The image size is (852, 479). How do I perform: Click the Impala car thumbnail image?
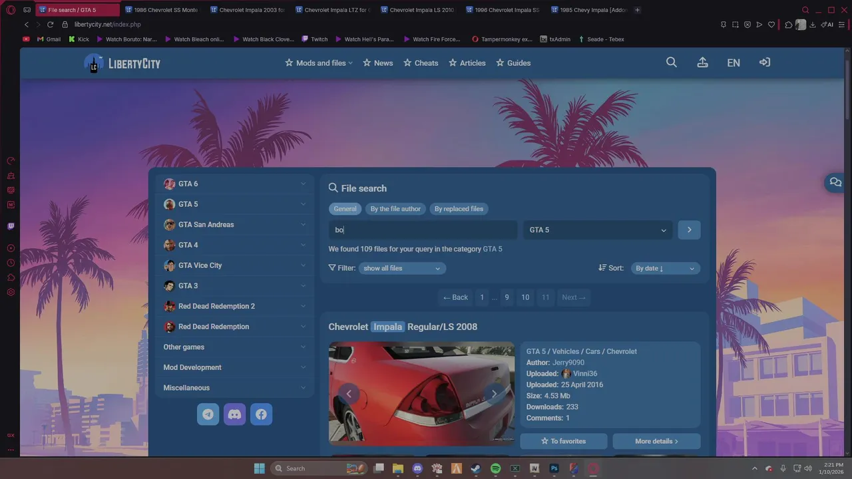pyautogui.click(x=421, y=393)
